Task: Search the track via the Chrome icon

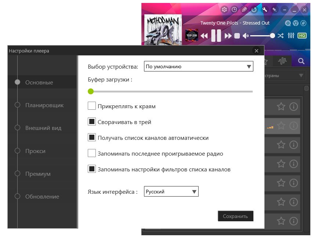Action: pyautogui.click(x=296, y=23)
